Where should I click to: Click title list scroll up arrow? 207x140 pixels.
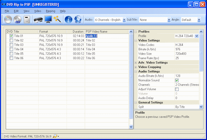[131, 32]
